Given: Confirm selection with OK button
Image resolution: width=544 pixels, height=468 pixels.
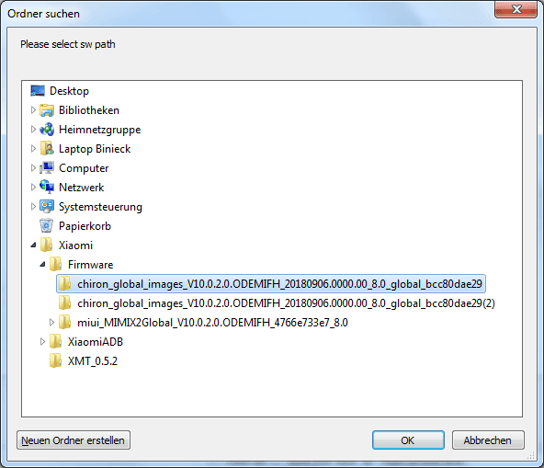Looking at the screenshot, I should pyautogui.click(x=408, y=440).
